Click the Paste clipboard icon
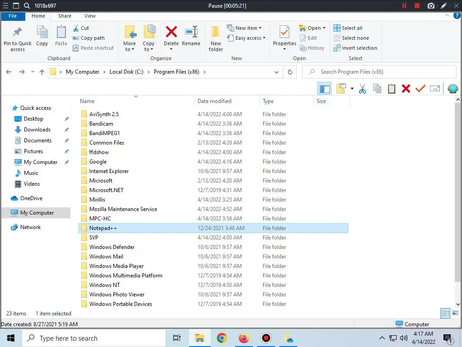The width and height of the screenshot is (462, 347). (61, 32)
